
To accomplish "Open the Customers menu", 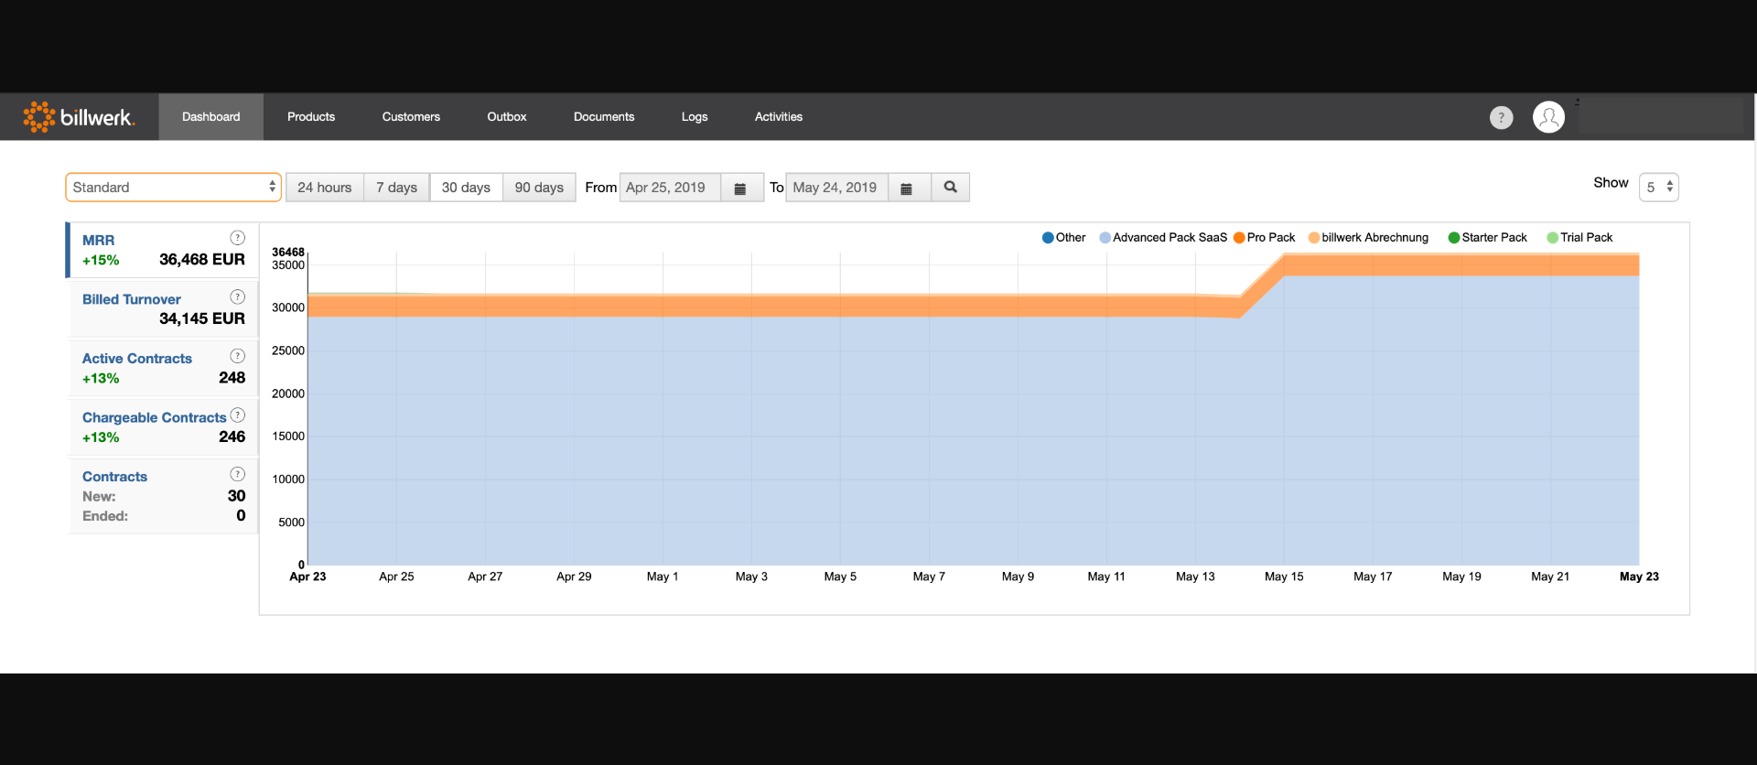I will [x=411, y=117].
